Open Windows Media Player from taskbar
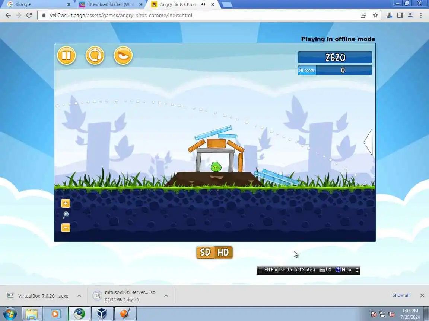The image size is (429, 321). click(x=55, y=314)
